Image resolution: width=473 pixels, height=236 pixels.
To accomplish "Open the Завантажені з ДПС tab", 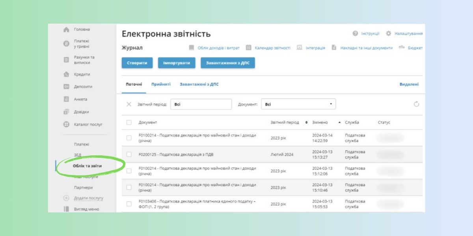I will [x=199, y=84].
